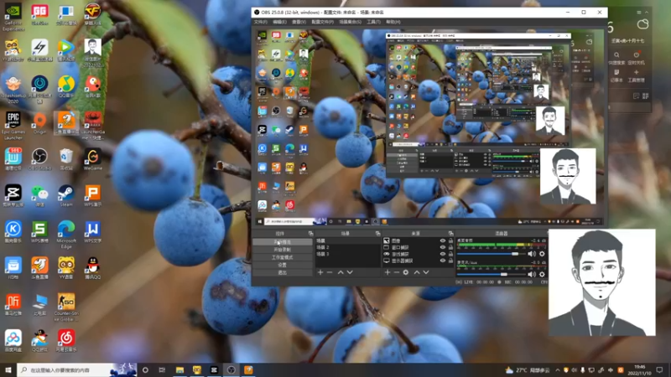Image resolution: width=671 pixels, height=377 pixels.
Task: Add a new scene with plus icon
Action: point(320,272)
